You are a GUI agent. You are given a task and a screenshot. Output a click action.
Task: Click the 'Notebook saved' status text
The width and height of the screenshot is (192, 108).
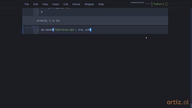(137, 2)
